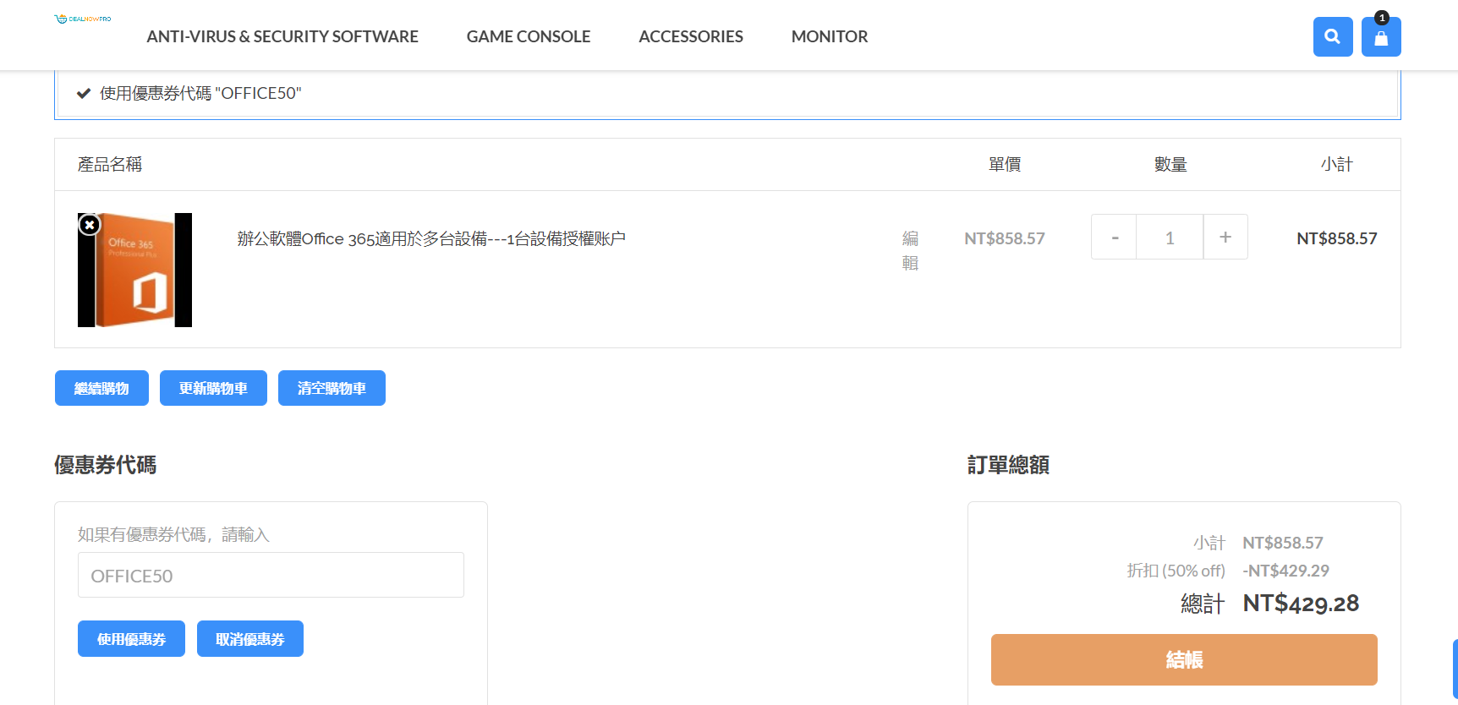The height and width of the screenshot is (705, 1458).
Task: Click the 單價 column header
Action: 1005,164
